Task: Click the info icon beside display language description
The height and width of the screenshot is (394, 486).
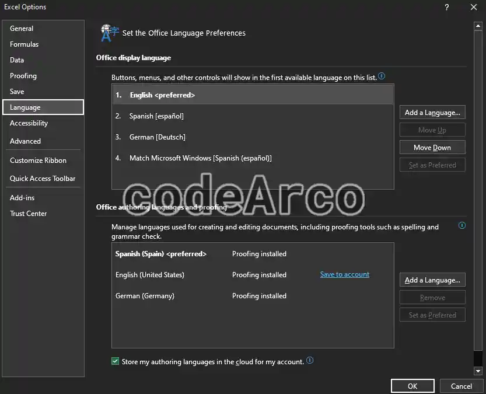Action: (x=382, y=76)
